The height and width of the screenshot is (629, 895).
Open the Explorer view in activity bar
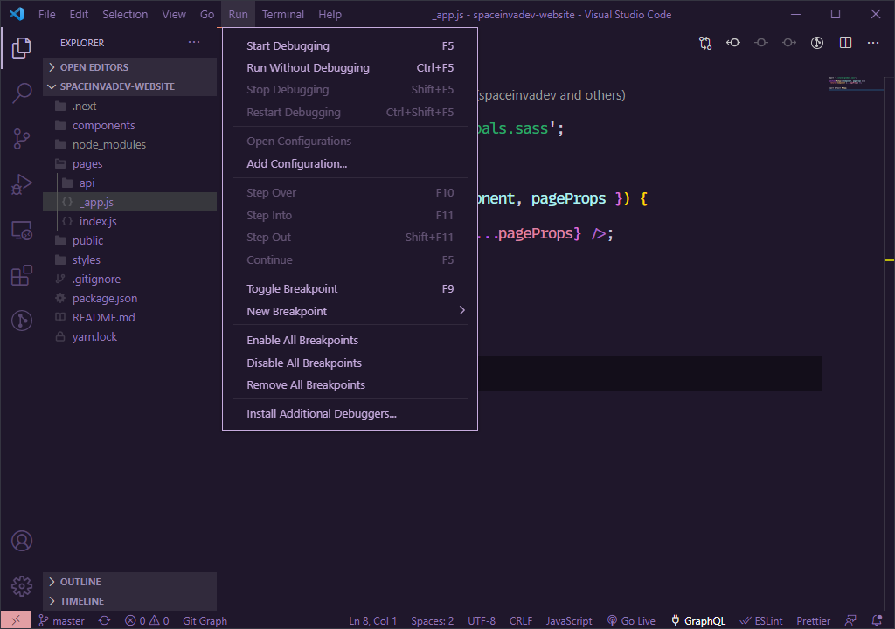[21, 48]
